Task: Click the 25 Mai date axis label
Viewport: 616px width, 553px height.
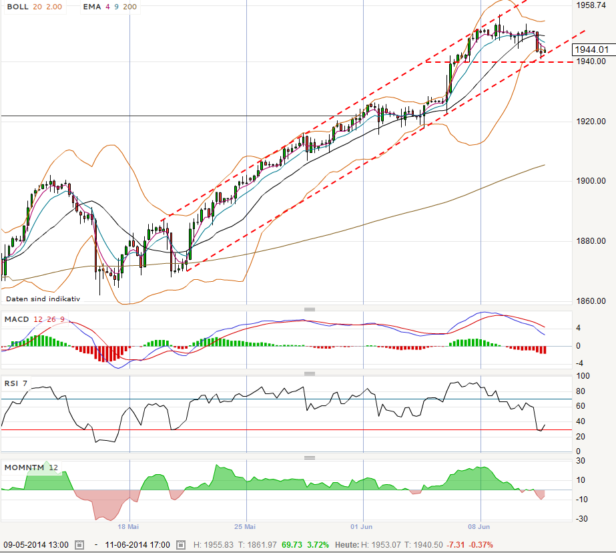Action: point(245,527)
